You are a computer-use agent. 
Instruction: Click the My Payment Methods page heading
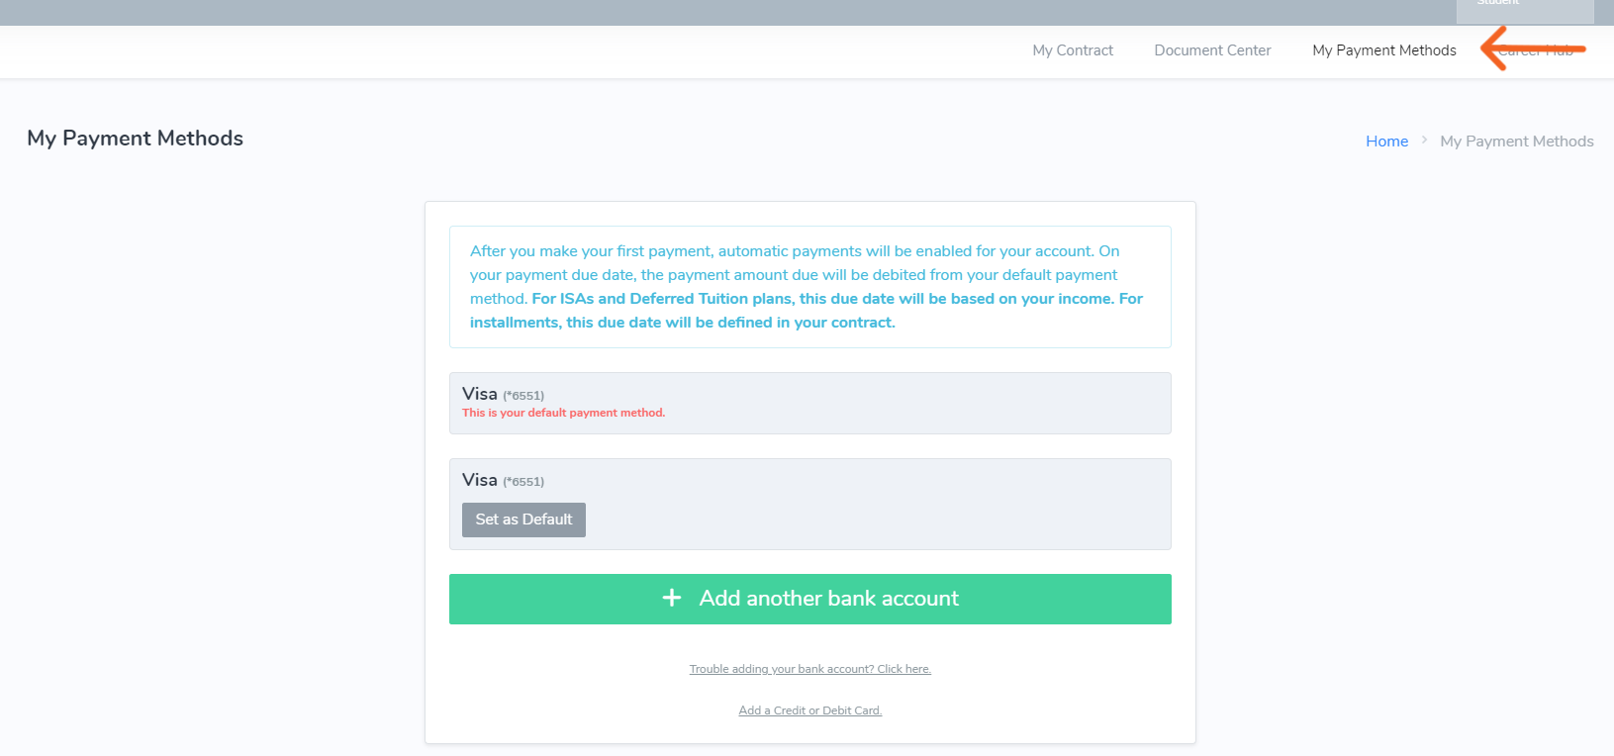(136, 139)
